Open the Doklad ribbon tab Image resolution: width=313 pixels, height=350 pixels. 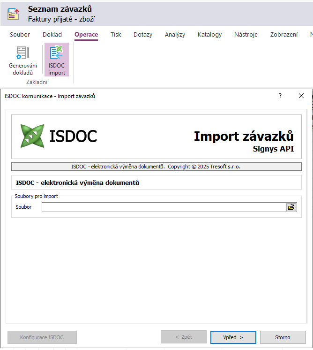pyautogui.click(x=52, y=35)
